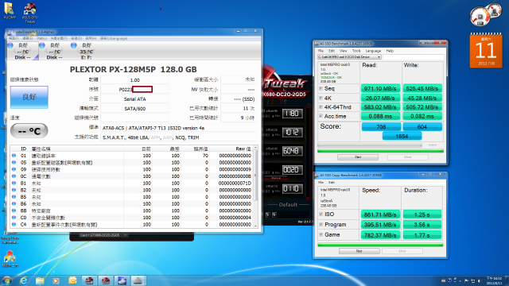Click the 6048 memory clock value in GPU Tweak
Screen dimensions: 509x286
pyautogui.click(x=292, y=151)
